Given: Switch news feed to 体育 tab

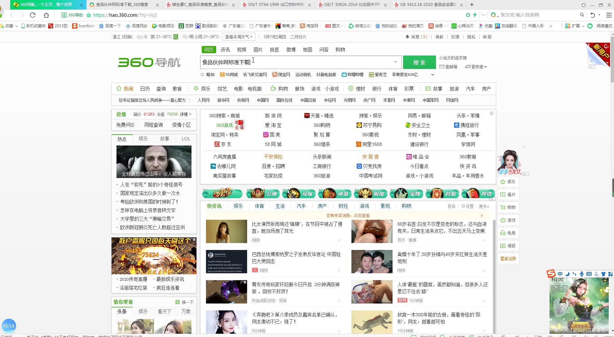Looking at the screenshot, I should [x=259, y=206].
